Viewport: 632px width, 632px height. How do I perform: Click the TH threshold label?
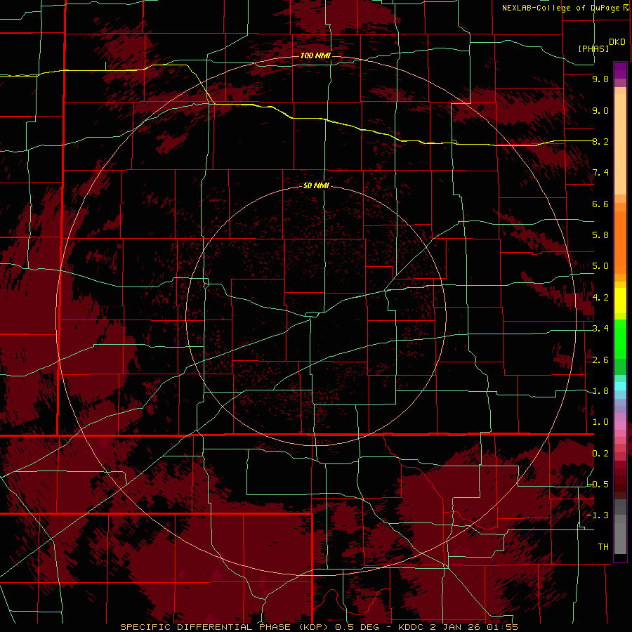click(603, 546)
